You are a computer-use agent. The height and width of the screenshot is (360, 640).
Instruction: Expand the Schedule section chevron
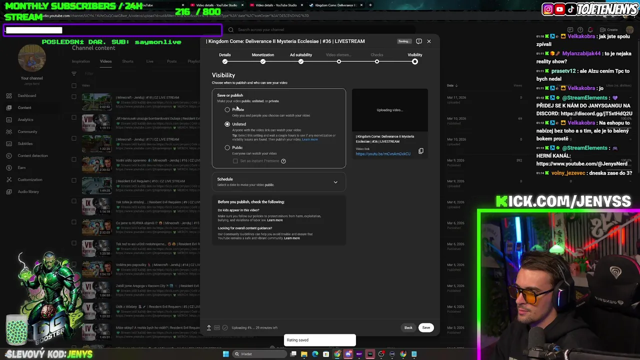[335, 182]
